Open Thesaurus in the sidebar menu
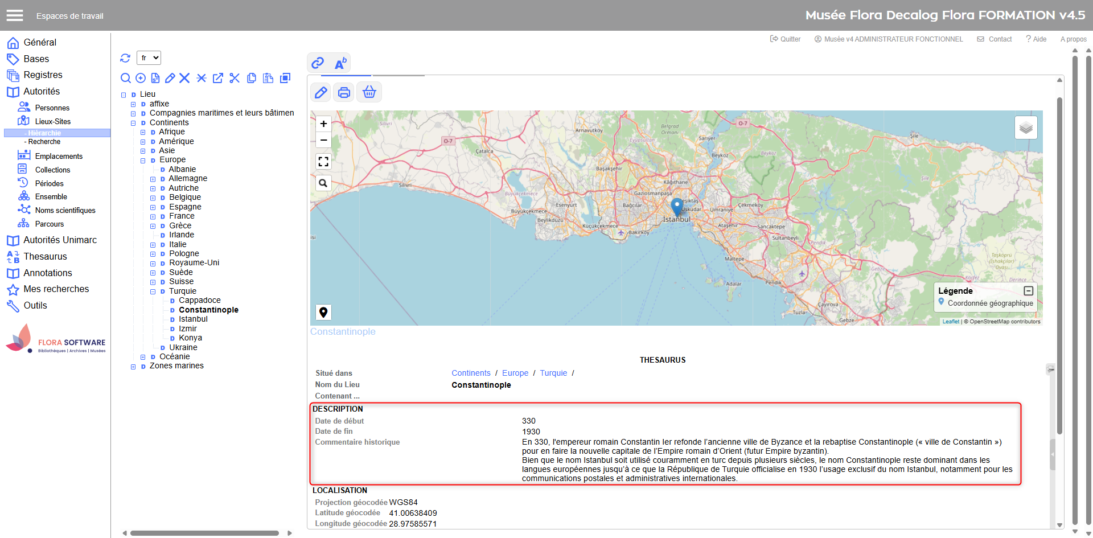 click(45, 257)
